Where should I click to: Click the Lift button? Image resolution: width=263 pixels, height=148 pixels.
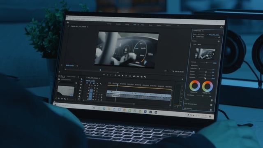[x=134, y=76]
